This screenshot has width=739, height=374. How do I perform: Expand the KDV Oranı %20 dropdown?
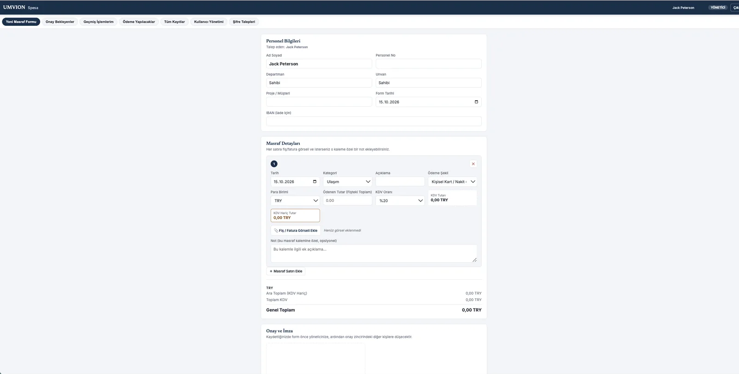400,200
